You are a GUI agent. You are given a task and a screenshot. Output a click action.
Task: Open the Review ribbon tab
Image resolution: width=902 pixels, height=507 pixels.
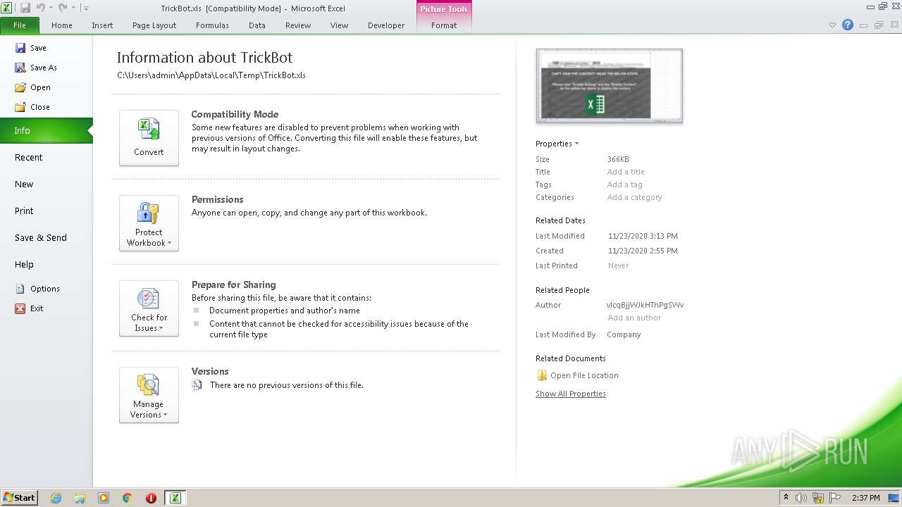(298, 25)
